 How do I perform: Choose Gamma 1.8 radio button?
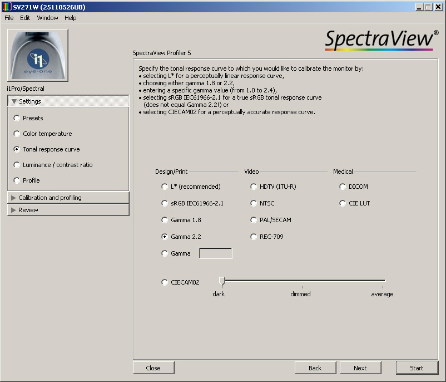pyautogui.click(x=165, y=220)
